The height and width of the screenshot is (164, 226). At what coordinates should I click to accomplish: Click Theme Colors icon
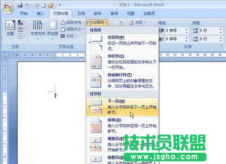point(21,23)
